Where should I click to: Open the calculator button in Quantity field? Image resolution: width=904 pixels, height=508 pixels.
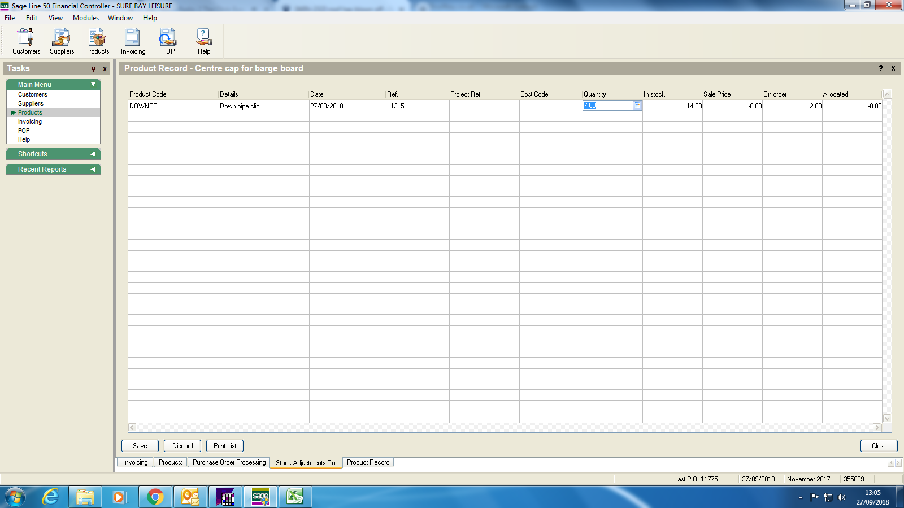[637, 106]
